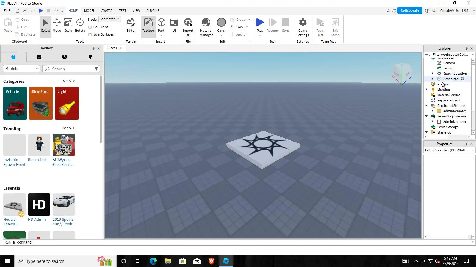Activate the Scale tool
The width and height of the screenshot is (476, 267).
point(68,26)
